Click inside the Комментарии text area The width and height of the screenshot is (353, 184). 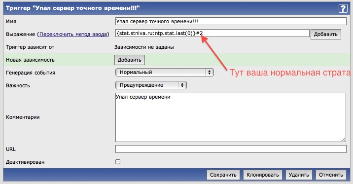[x=231, y=117]
